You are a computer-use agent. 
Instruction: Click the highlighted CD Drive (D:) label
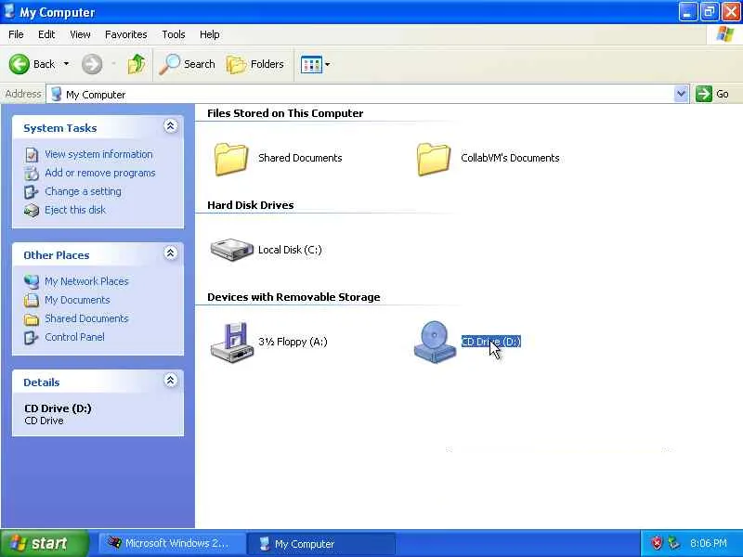[491, 342]
